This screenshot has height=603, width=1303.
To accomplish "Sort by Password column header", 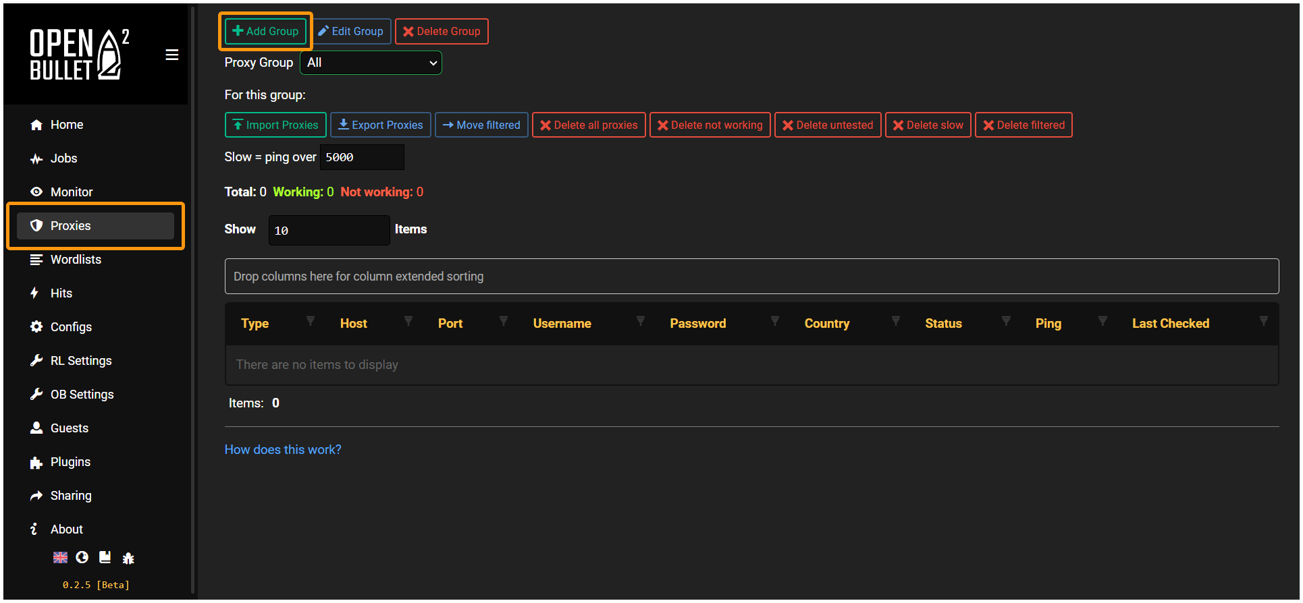I will tap(698, 324).
